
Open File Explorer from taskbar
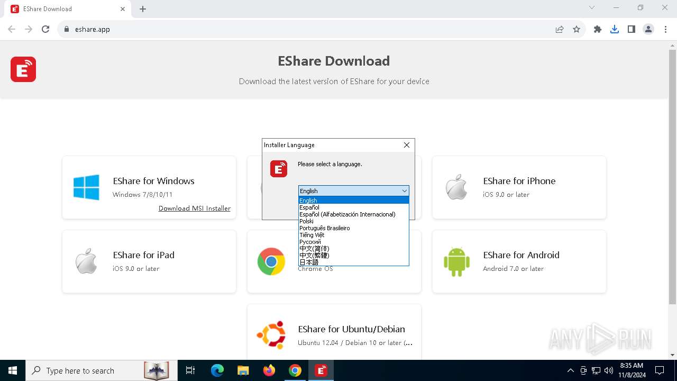(243, 370)
